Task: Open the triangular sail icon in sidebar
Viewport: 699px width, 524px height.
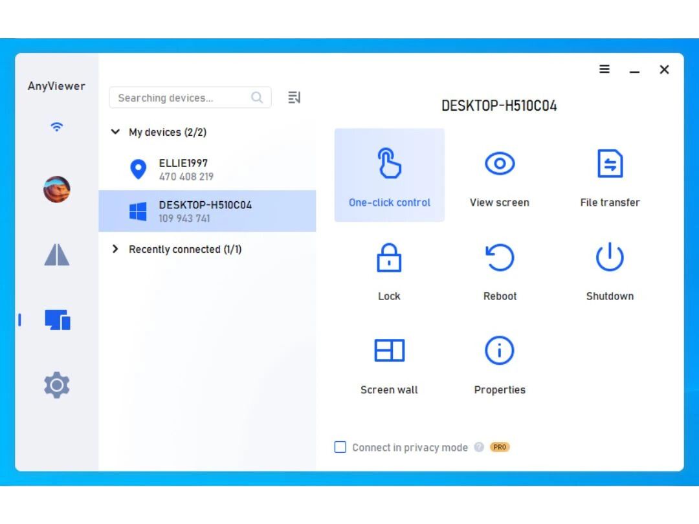Action: pos(56,255)
